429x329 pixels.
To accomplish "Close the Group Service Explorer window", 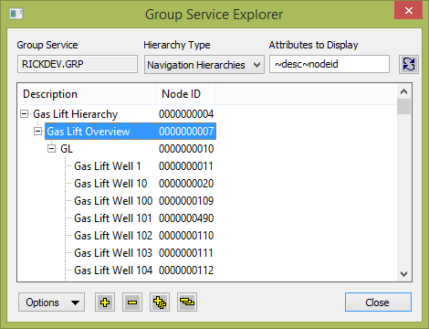I will point(409,10).
